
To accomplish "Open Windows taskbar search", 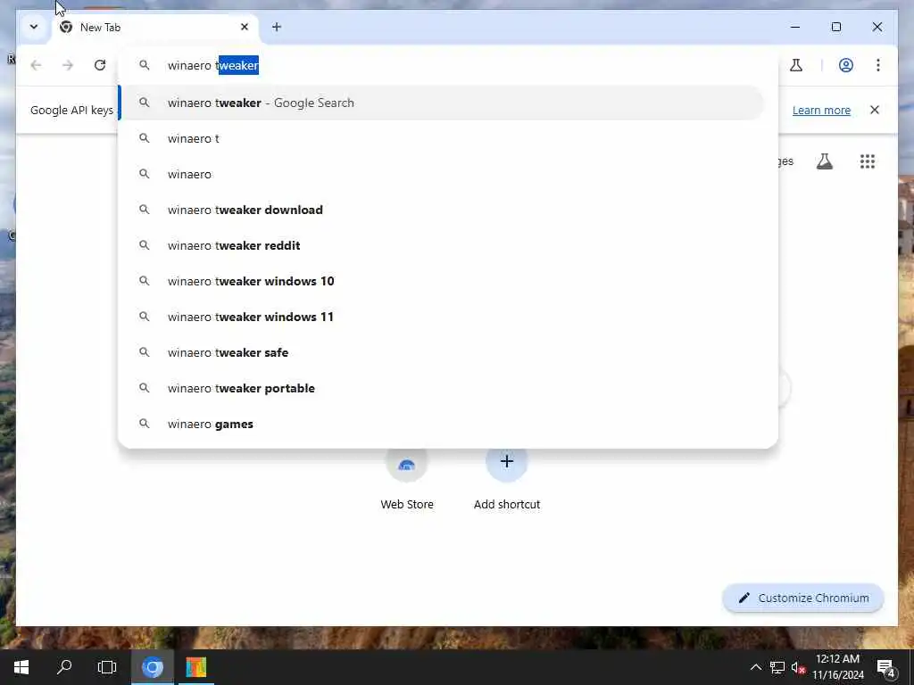I will tap(64, 667).
